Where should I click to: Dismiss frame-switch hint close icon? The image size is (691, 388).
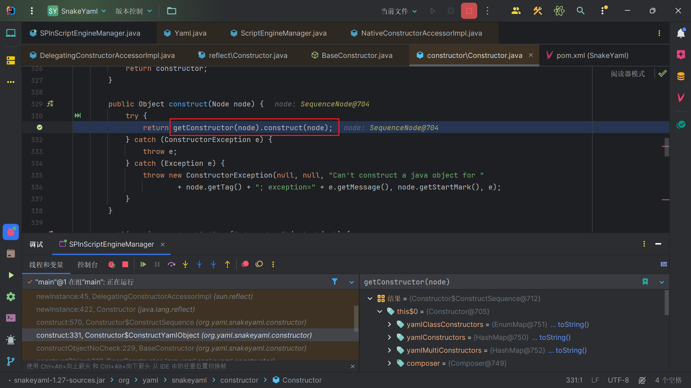352,366
